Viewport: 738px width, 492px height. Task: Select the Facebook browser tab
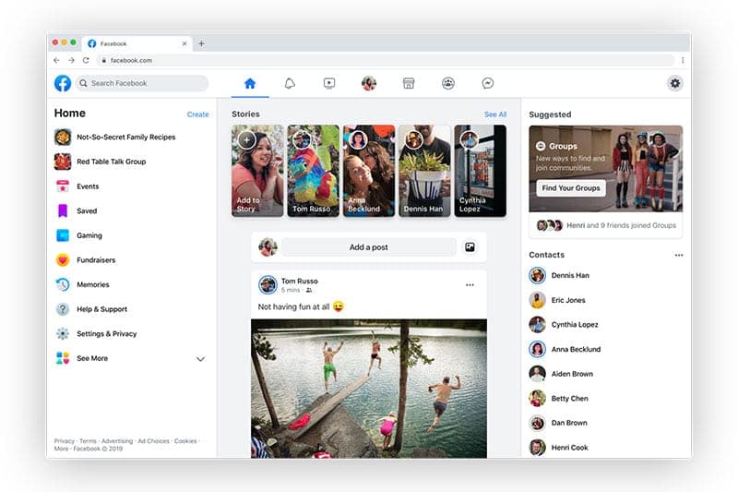137,43
